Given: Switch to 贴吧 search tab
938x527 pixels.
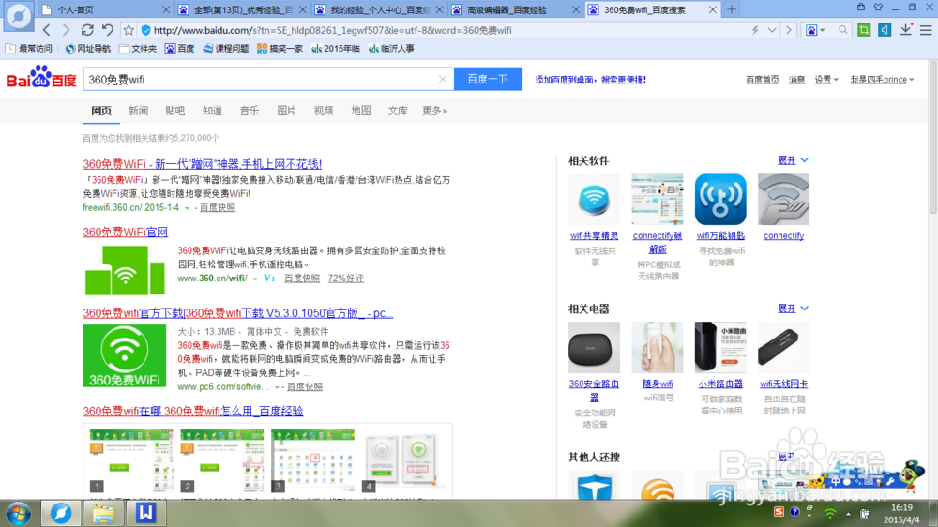Looking at the screenshot, I should point(175,111).
